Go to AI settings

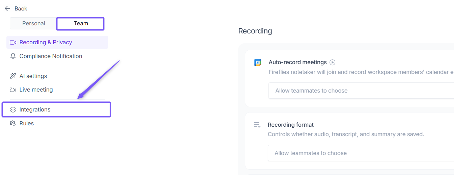click(33, 76)
